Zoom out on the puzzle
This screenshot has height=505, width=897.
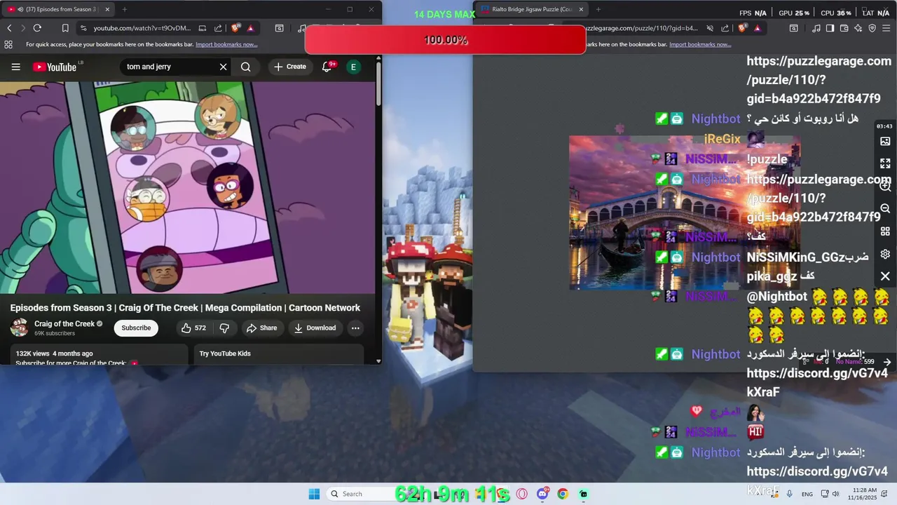pyautogui.click(x=885, y=208)
